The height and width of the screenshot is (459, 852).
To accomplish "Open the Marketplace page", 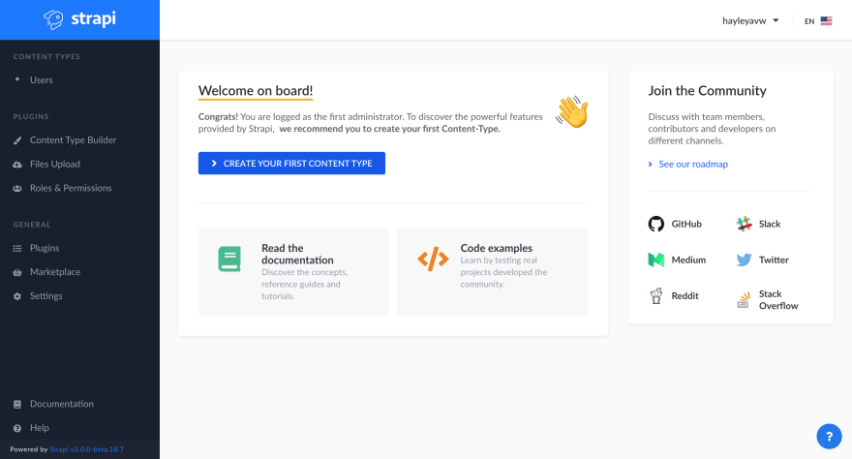I will (x=55, y=272).
